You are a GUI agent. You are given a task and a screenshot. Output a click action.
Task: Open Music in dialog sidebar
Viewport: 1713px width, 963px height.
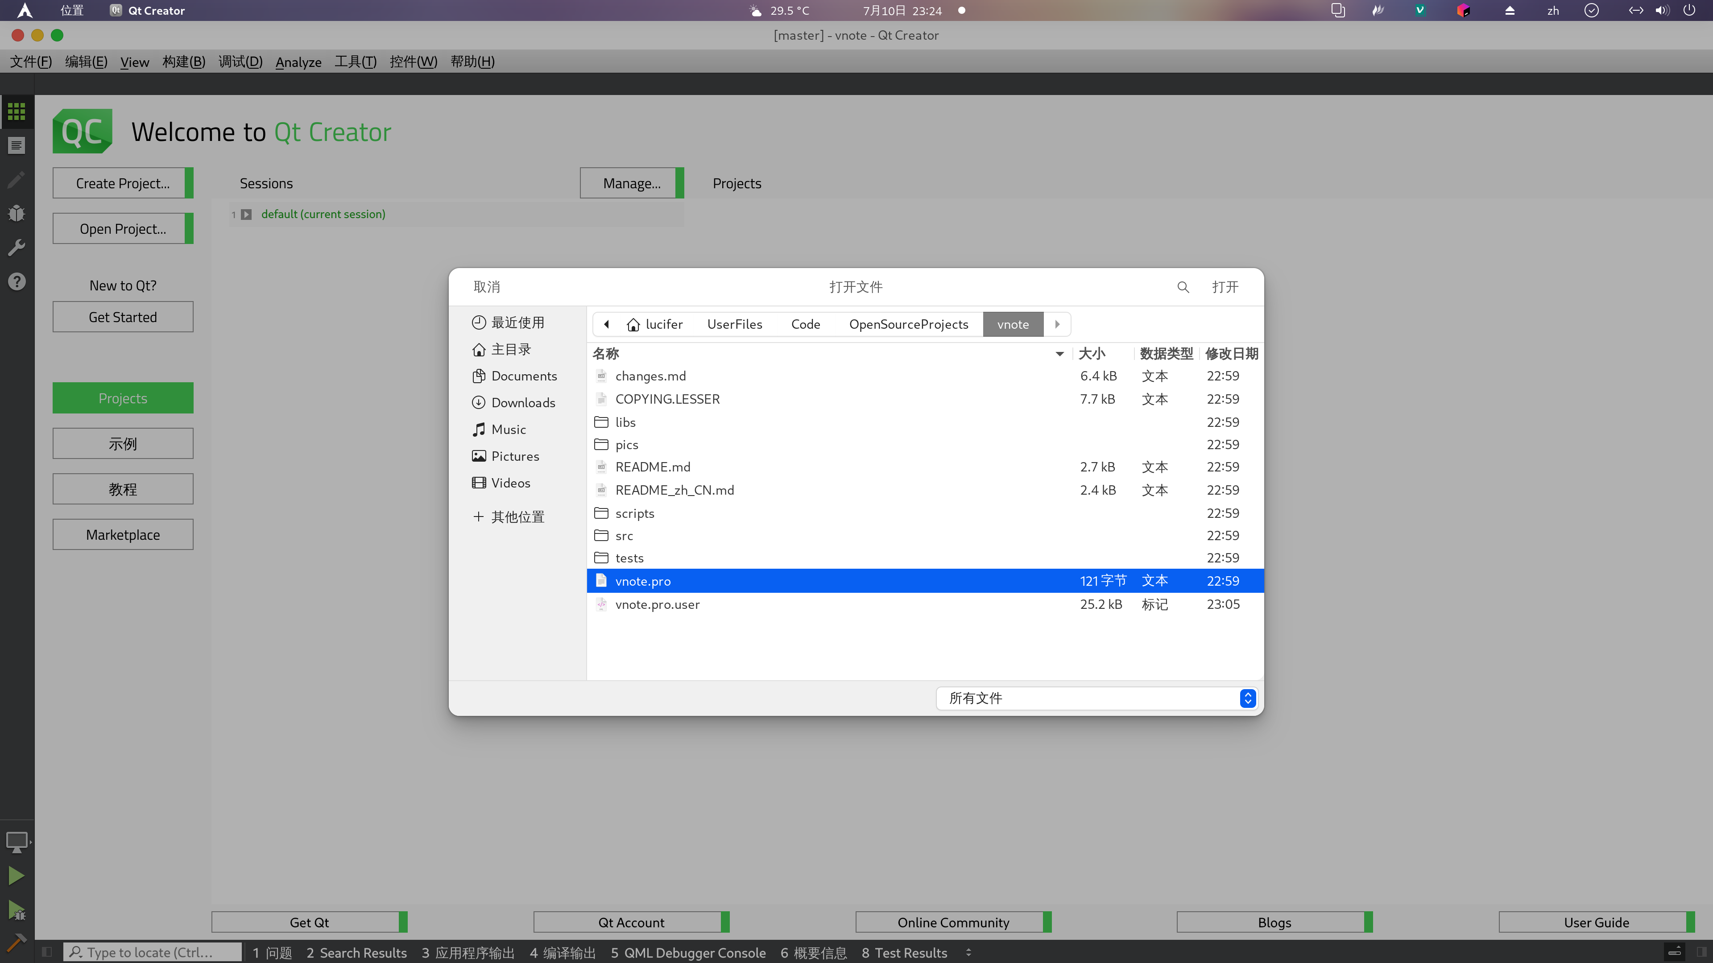pos(499,429)
